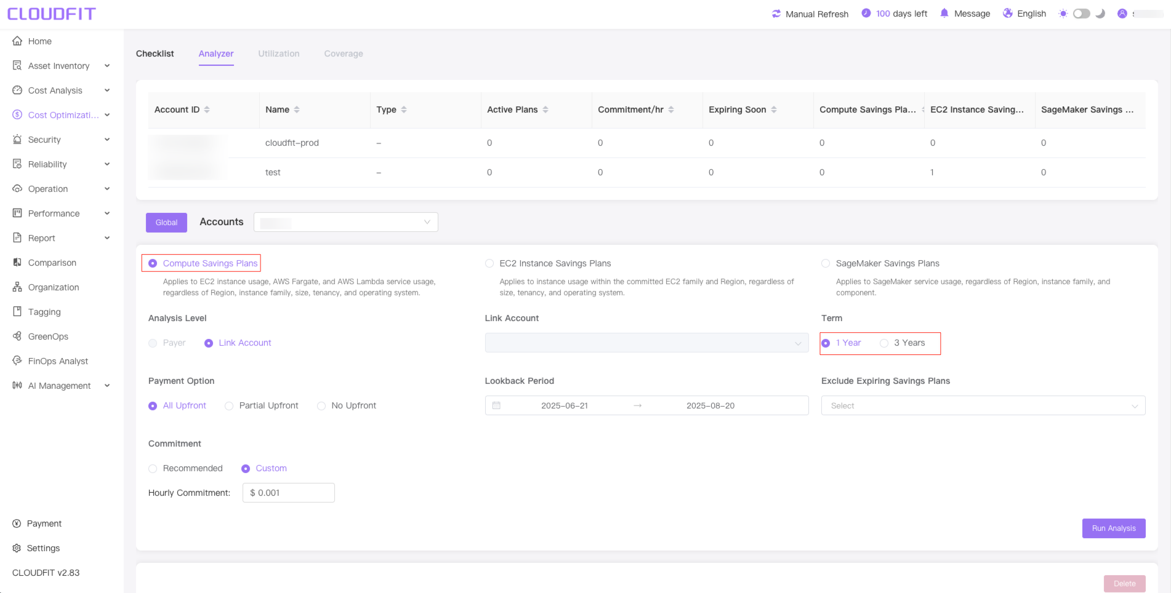The image size is (1171, 593).
Task: Click the Organization sidebar icon
Action: tap(17, 287)
